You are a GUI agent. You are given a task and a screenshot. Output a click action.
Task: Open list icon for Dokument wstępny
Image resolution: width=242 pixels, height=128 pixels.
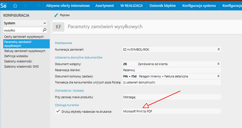pos(218,64)
